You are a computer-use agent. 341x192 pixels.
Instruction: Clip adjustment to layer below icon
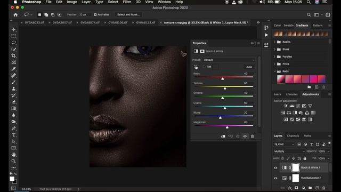pos(223,137)
